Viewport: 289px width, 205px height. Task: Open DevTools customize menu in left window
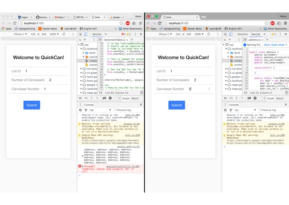pyautogui.click(x=135, y=34)
